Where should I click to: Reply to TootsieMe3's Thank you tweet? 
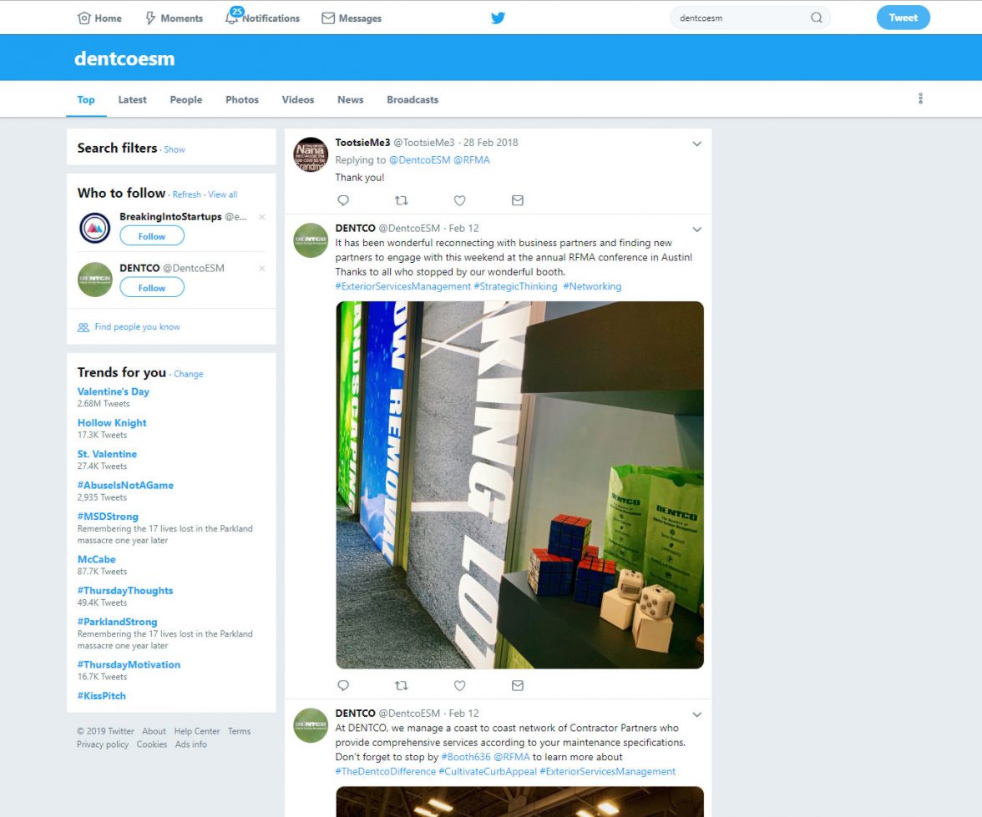click(x=343, y=200)
